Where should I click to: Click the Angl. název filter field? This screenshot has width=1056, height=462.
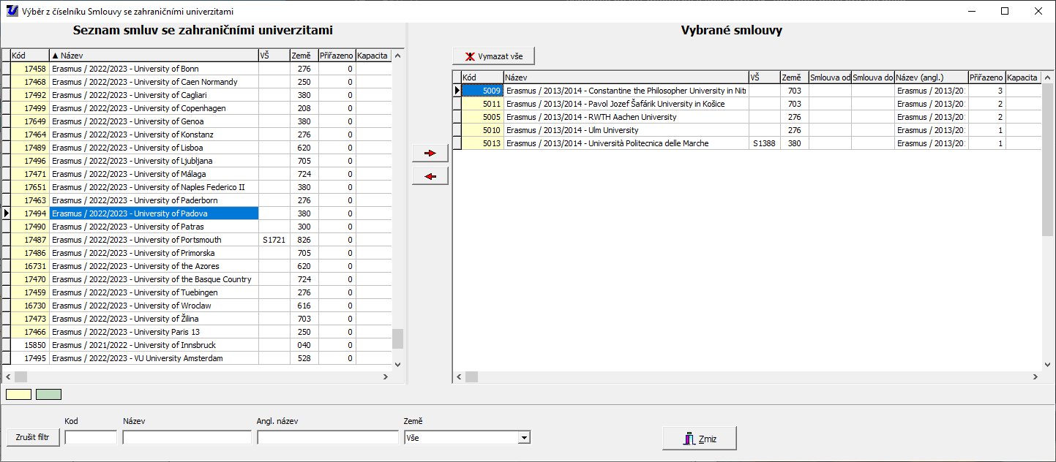[x=327, y=437]
